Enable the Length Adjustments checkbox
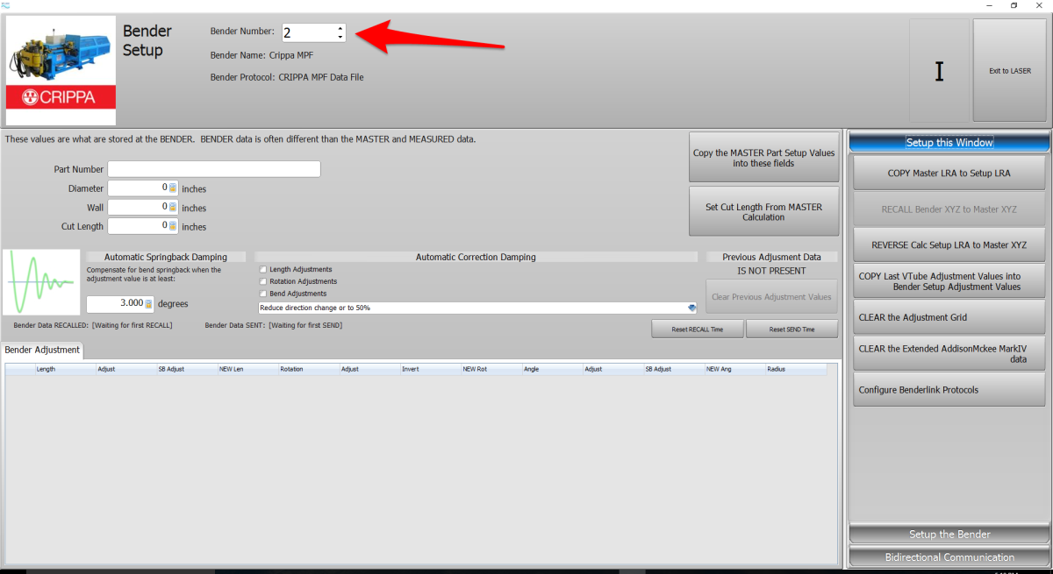The image size is (1053, 574). (x=263, y=269)
